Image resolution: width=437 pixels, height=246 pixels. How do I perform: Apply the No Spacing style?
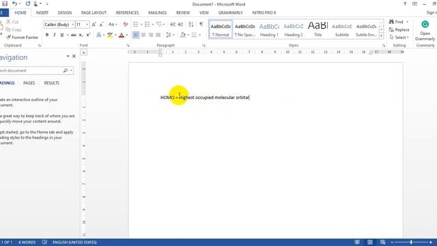pyautogui.click(x=245, y=29)
